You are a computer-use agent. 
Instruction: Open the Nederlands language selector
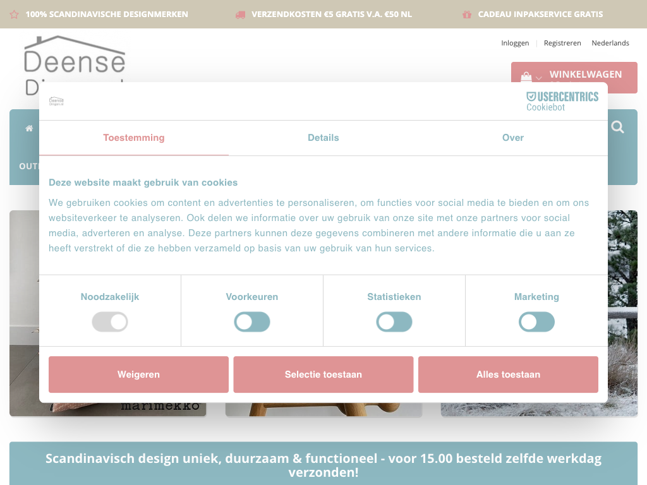(x=610, y=43)
